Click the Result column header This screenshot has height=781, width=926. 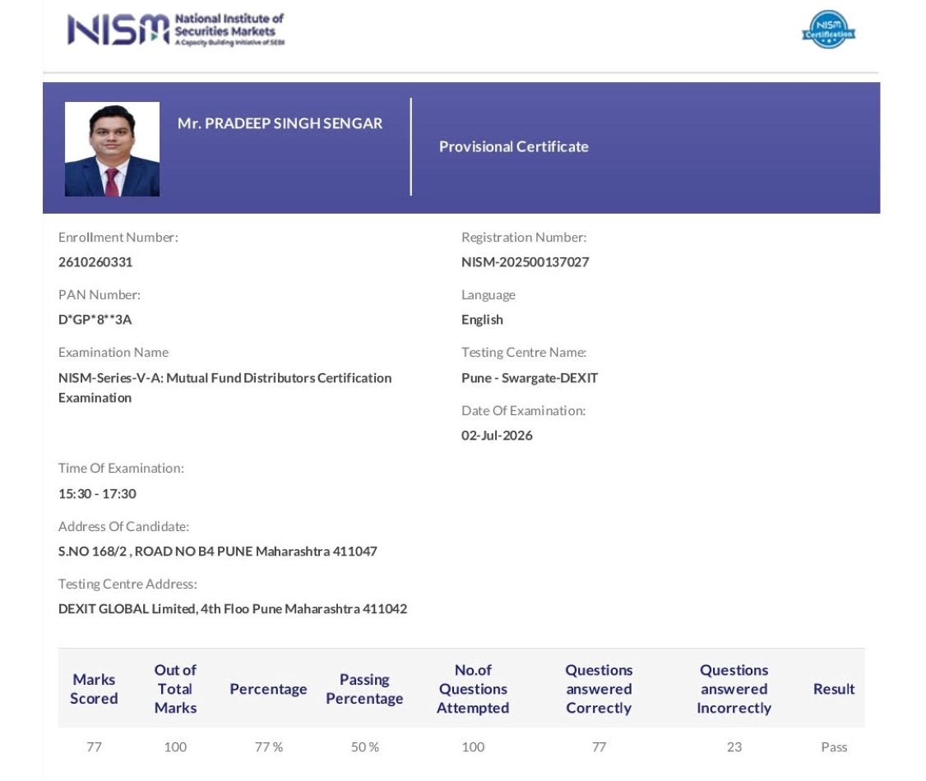pos(834,689)
